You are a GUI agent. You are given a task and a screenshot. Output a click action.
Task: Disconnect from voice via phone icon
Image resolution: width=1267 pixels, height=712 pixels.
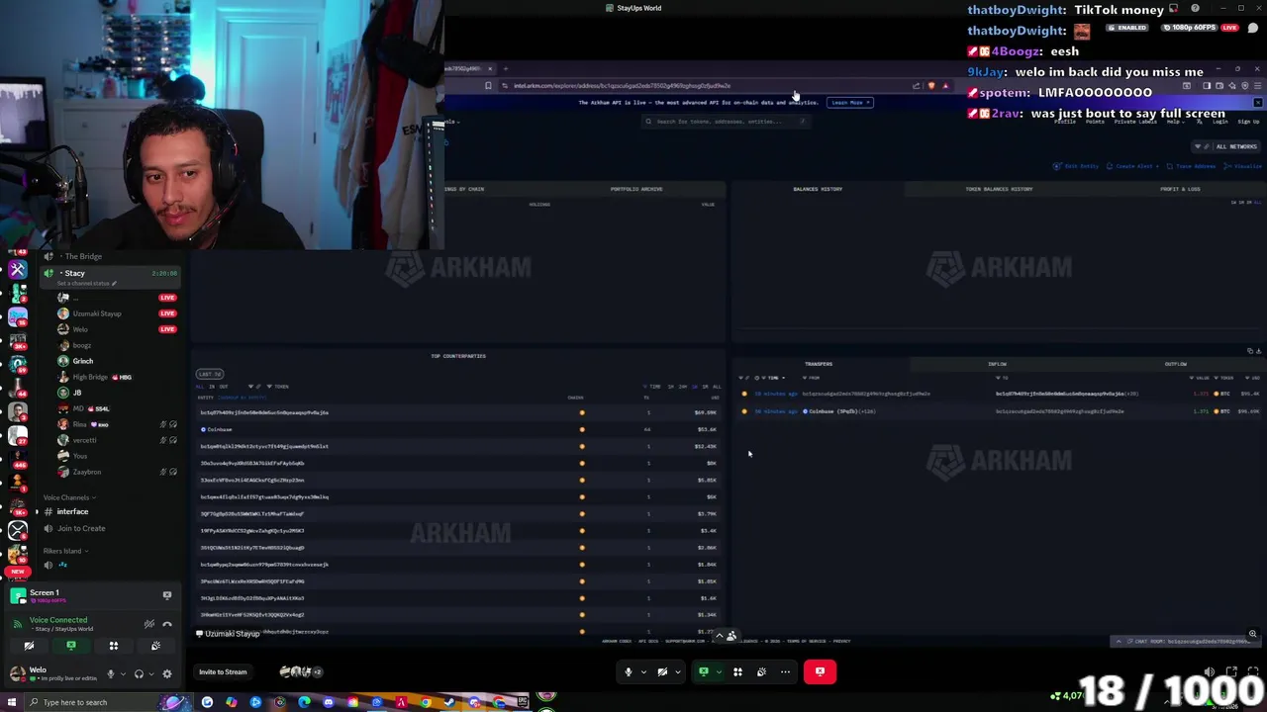pyautogui.click(x=166, y=624)
